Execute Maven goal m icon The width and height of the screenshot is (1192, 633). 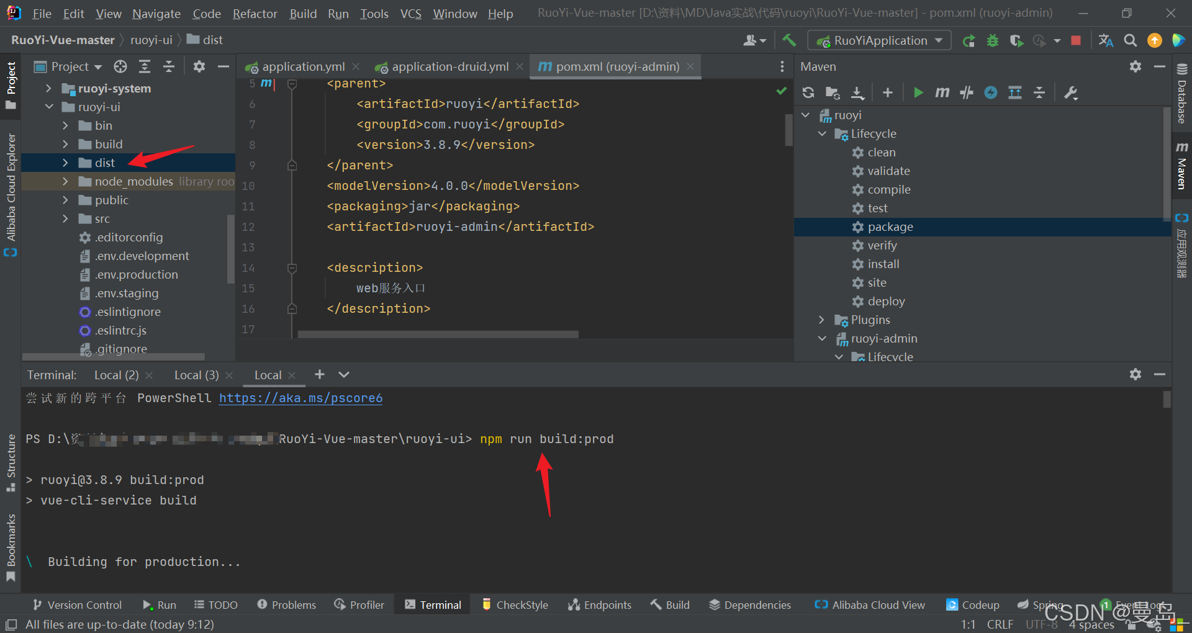(942, 92)
